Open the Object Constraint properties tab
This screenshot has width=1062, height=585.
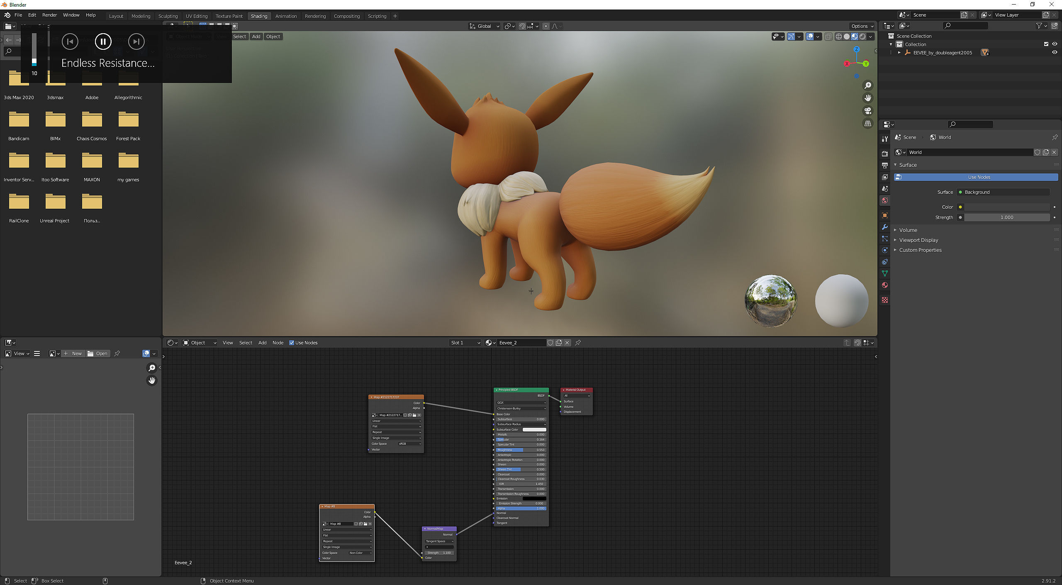coord(885,262)
